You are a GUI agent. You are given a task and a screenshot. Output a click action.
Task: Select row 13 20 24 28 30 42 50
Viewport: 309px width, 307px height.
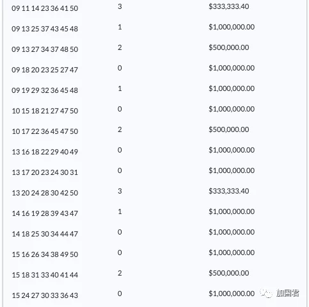(45, 193)
